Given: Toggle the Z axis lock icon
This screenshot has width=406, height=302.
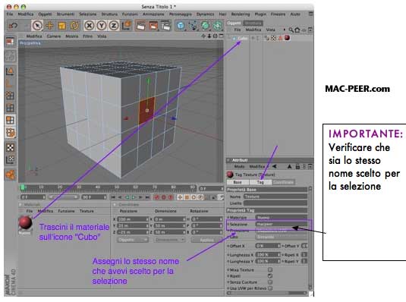Looking at the screenshot, I should pos(114,25).
